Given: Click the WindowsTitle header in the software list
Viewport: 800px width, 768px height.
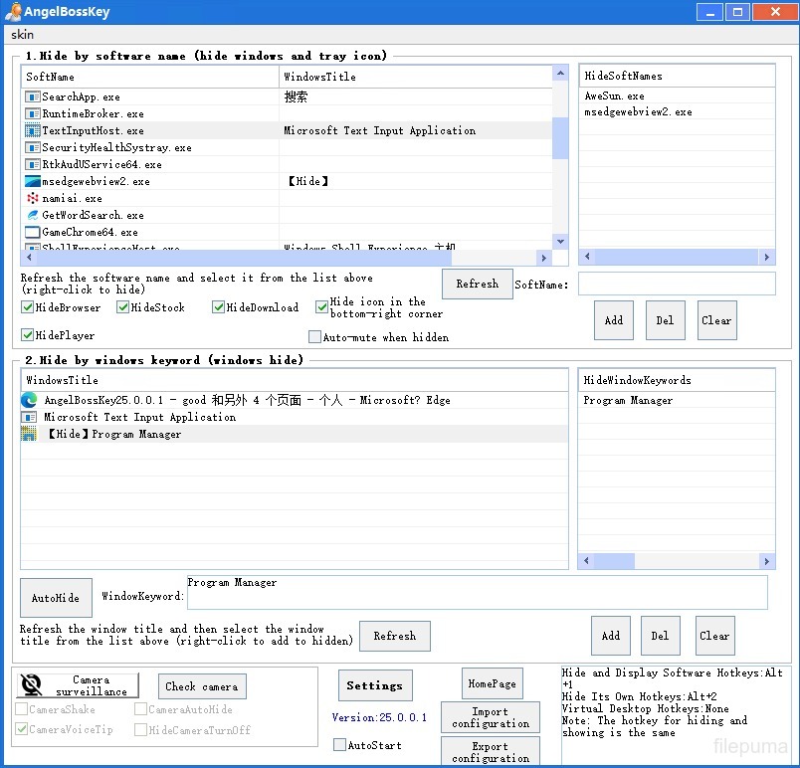Looking at the screenshot, I should 416,77.
